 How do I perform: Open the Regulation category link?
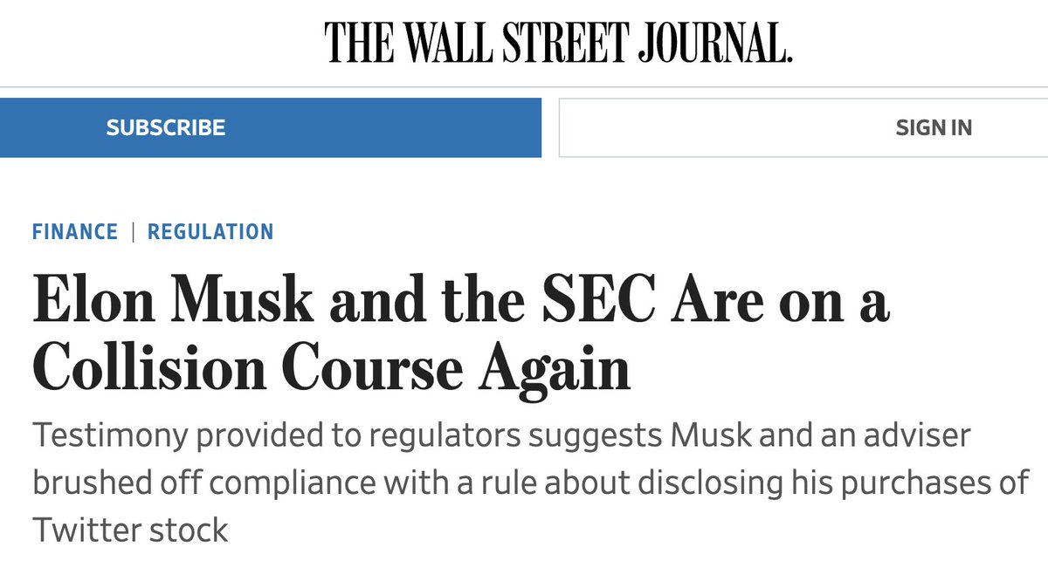(x=210, y=232)
